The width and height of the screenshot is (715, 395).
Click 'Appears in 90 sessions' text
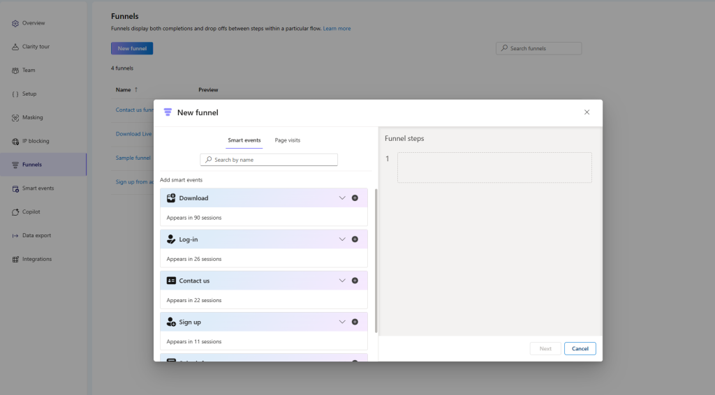coord(194,218)
